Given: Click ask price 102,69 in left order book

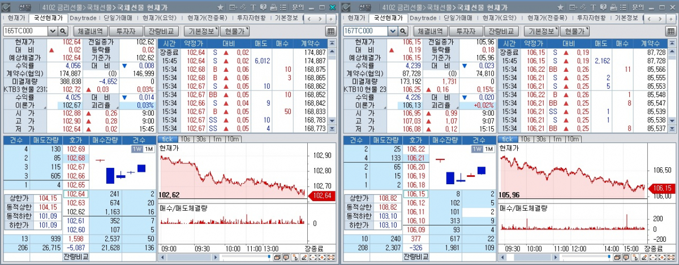Looking at the screenshot, I should tap(75, 149).
